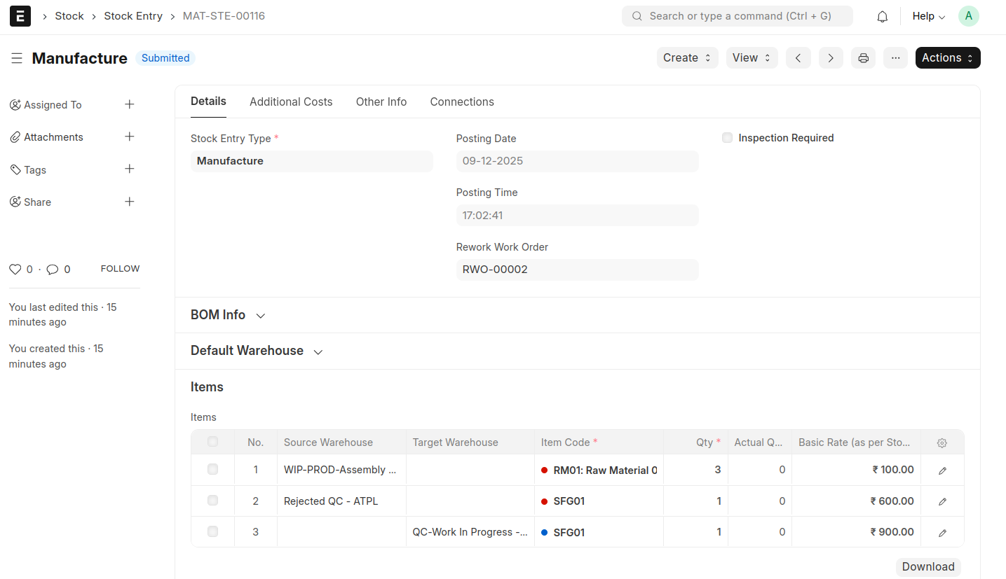The image size is (1006, 579).
Task: Edit row 1 with pencil icon
Action: coord(942,470)
